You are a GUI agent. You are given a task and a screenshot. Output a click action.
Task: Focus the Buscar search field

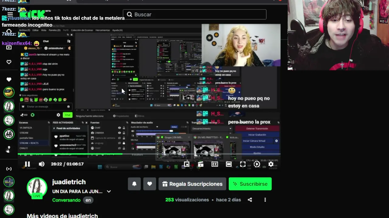[x=194, y=15]
